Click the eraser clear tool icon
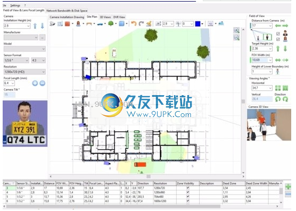 149,24
